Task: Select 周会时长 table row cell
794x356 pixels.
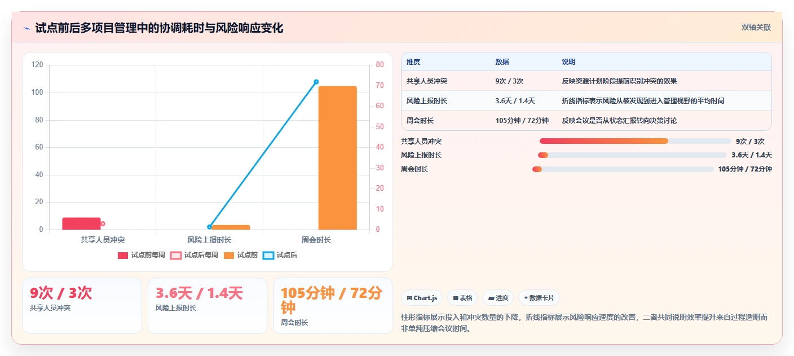Action: [x=420, y=121]
